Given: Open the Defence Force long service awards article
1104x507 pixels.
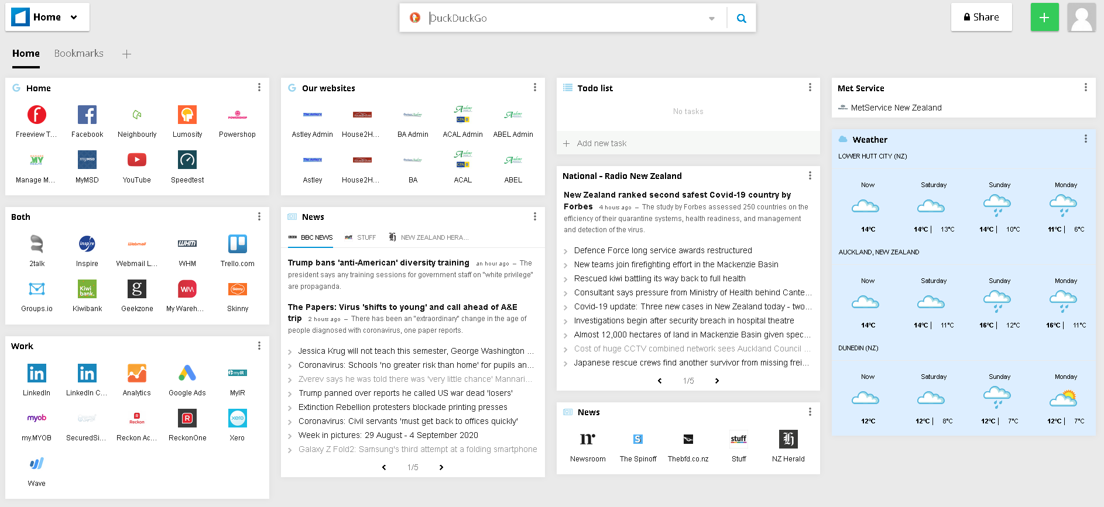Looking at the screenshot, I should (x=663, y=250).
